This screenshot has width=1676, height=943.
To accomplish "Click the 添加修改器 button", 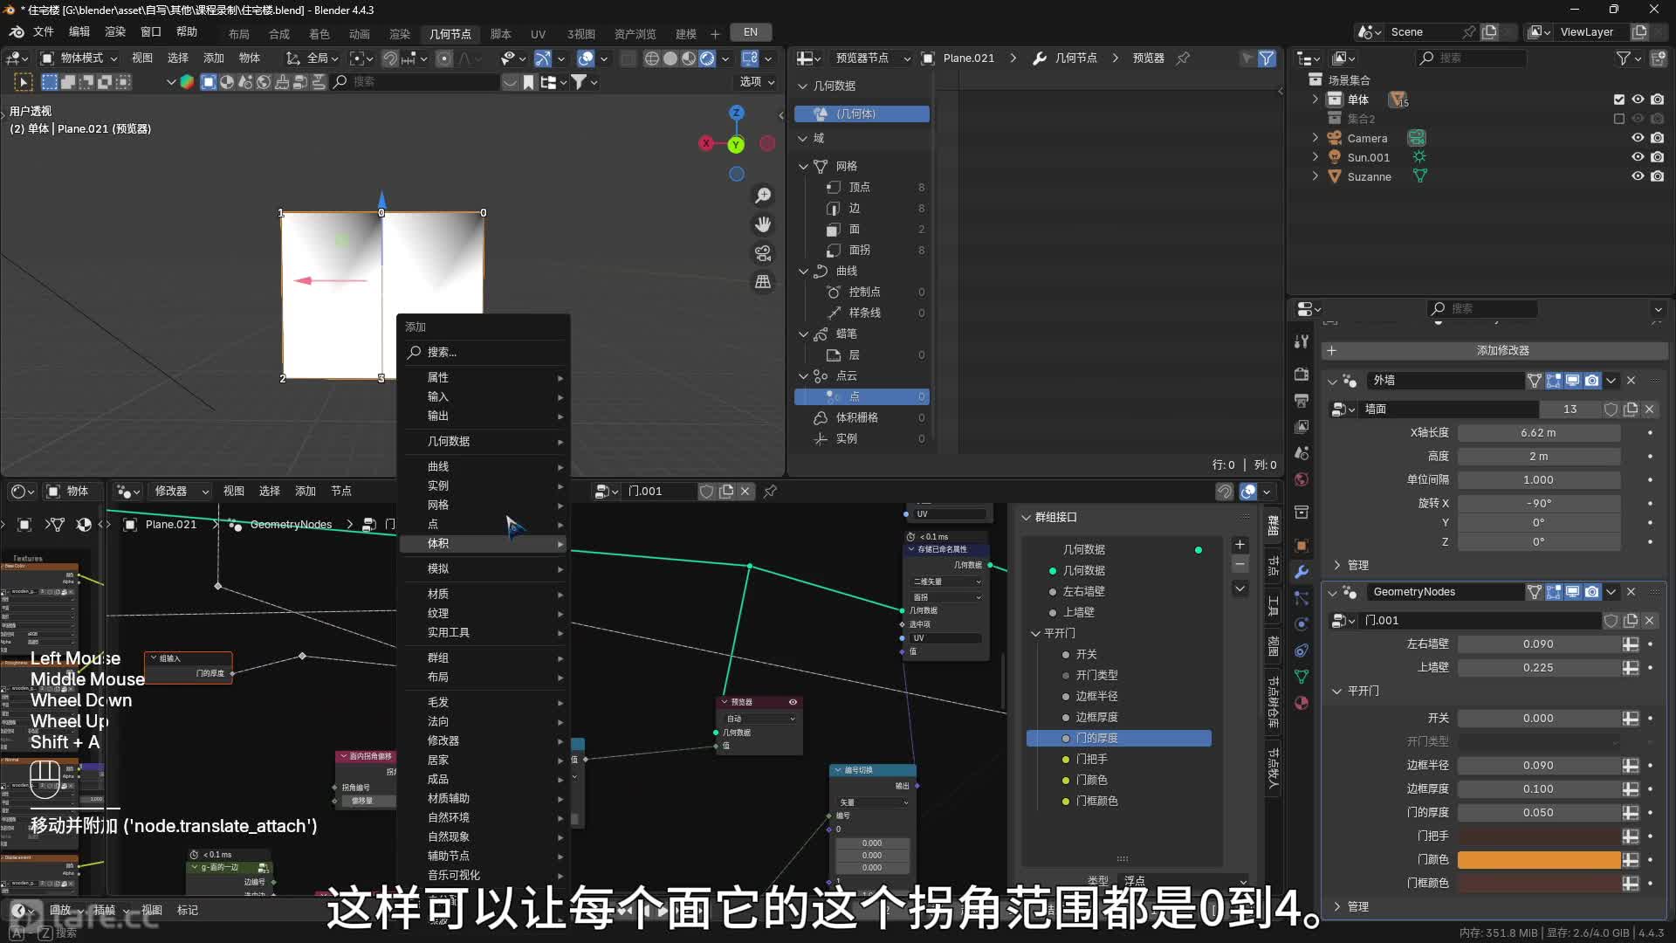I will 1494,350.
